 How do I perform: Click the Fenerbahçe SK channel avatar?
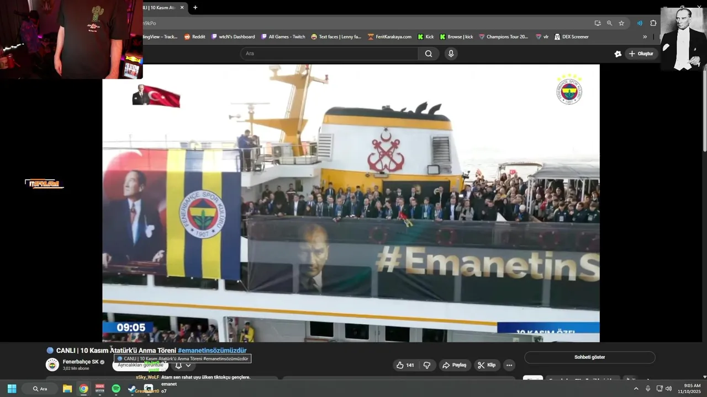pos(52,365)
